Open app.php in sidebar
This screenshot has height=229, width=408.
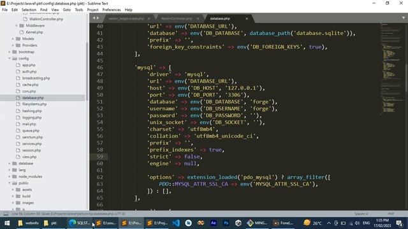[x=29, y=65]
